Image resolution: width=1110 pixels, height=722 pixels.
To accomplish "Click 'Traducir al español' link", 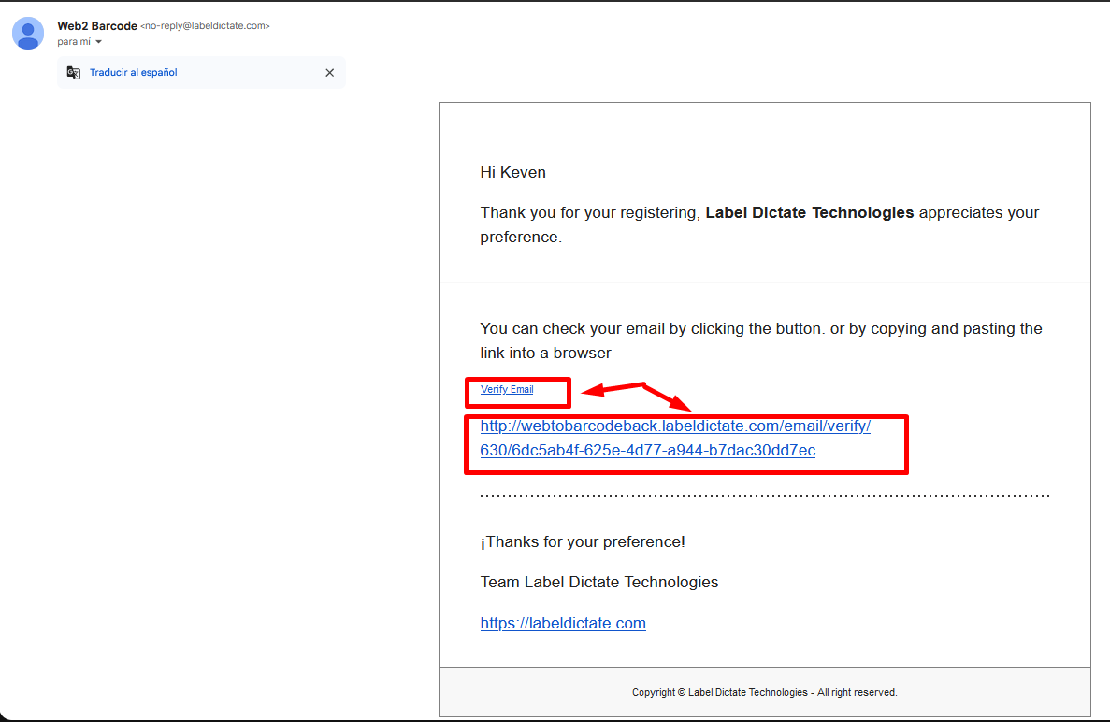I will pos(133,72).
